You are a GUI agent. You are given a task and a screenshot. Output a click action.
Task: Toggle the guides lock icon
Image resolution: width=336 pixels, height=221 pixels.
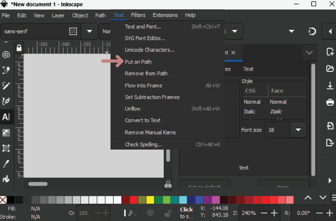click(x=19, y=48)
